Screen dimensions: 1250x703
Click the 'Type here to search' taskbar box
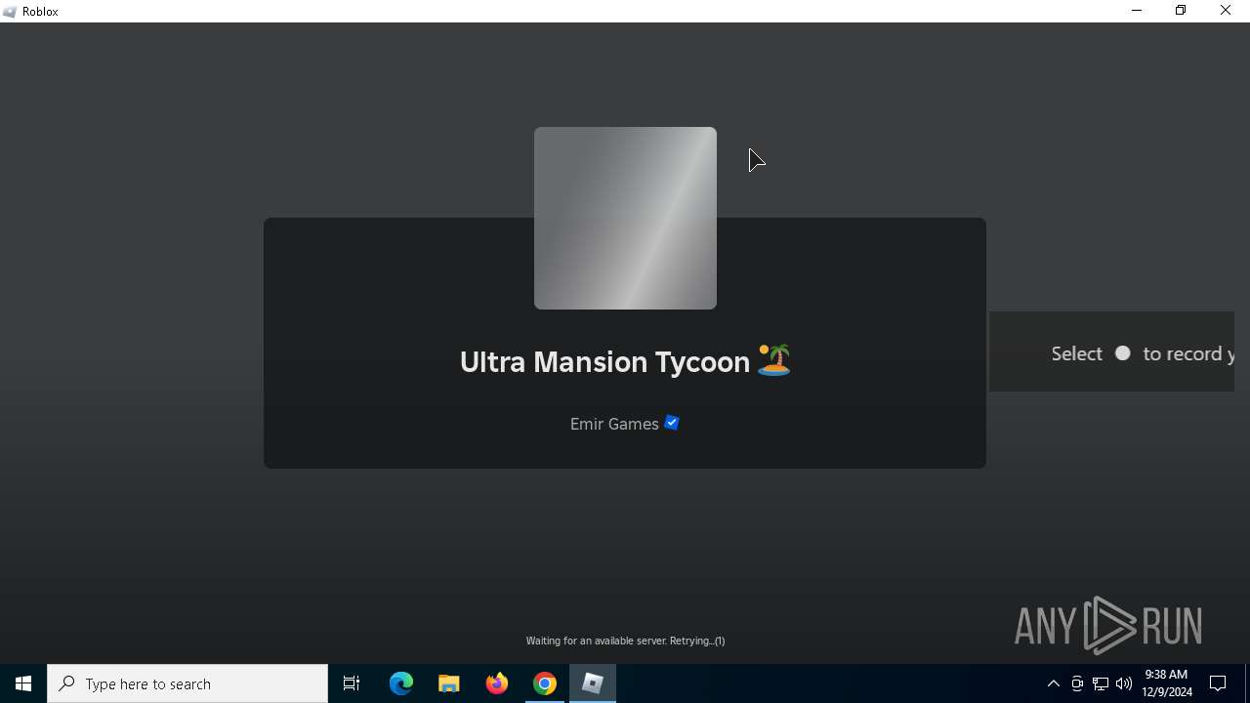187,683
